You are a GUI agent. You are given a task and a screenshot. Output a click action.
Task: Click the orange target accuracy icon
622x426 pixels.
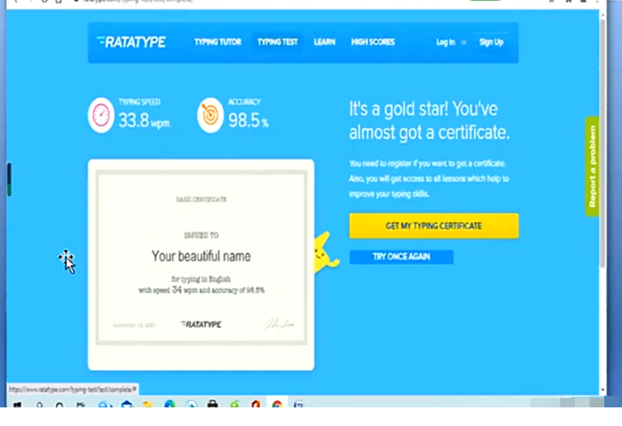[211, 115]
